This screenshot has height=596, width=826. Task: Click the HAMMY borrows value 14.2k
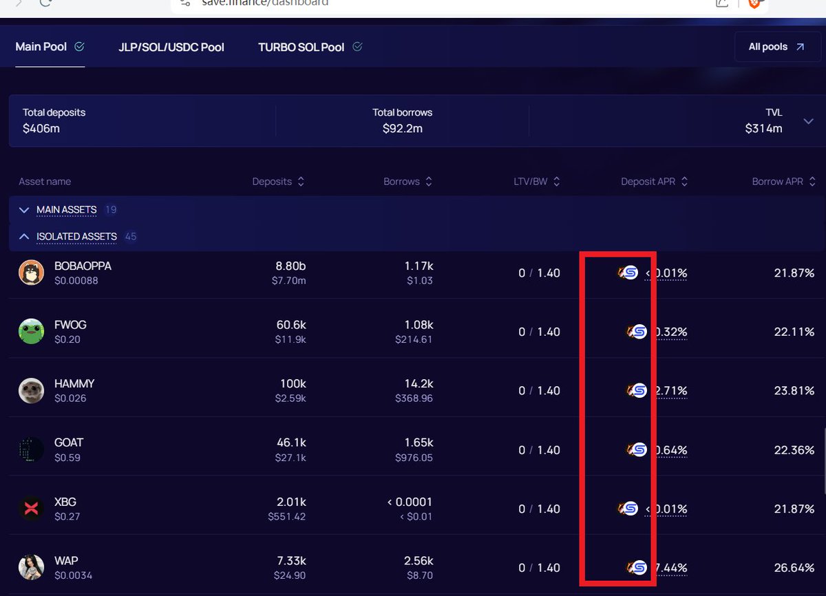pyautogui.click(x=419, y=383)
